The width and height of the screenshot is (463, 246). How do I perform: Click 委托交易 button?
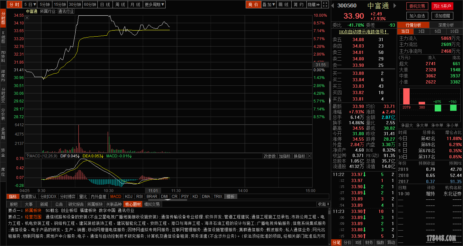[417, 6]
